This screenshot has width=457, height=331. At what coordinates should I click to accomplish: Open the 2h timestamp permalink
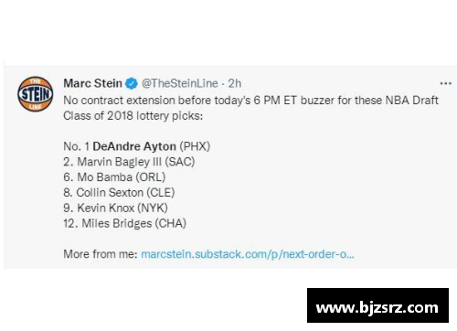click(235, 83)
